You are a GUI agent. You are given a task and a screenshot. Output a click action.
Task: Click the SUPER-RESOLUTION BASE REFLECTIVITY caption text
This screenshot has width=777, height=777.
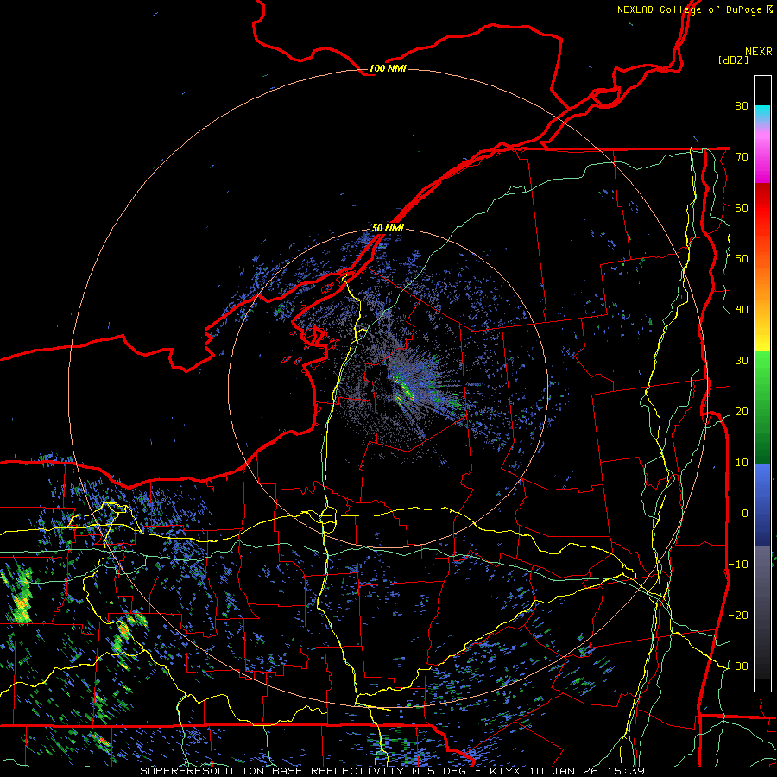click(x=272, y=771)
